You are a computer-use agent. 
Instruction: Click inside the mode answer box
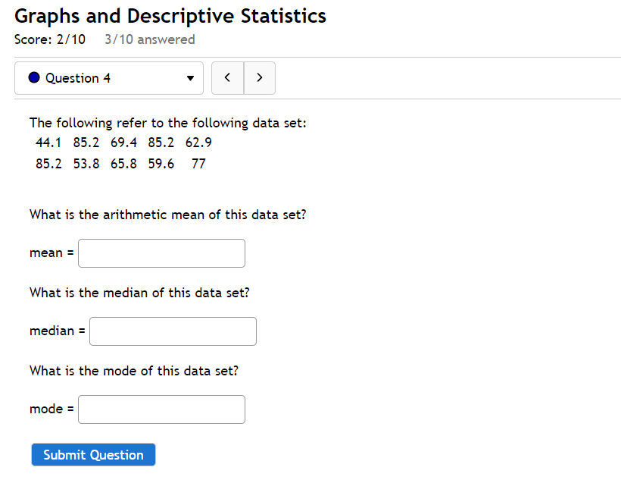pyautogui.click(x=161, y=409)
